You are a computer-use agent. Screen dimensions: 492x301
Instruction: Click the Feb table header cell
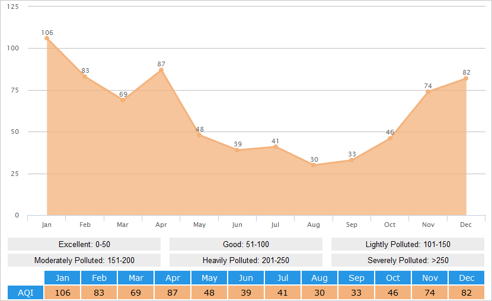coord(99,278)
